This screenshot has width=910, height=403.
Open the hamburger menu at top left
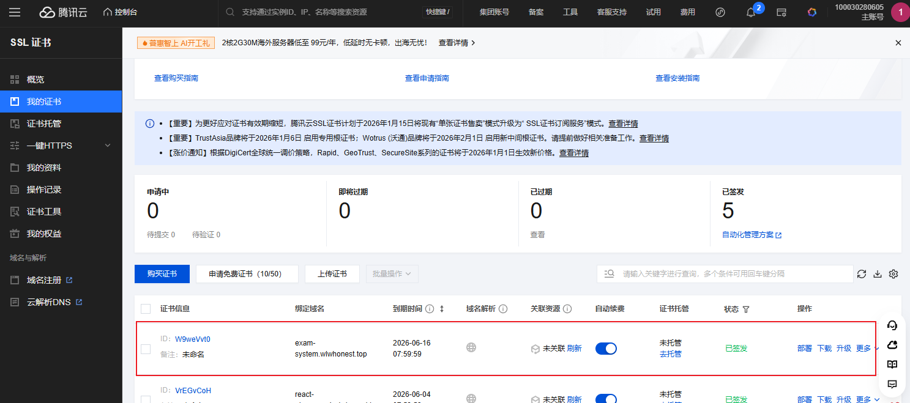click(15, 12)
